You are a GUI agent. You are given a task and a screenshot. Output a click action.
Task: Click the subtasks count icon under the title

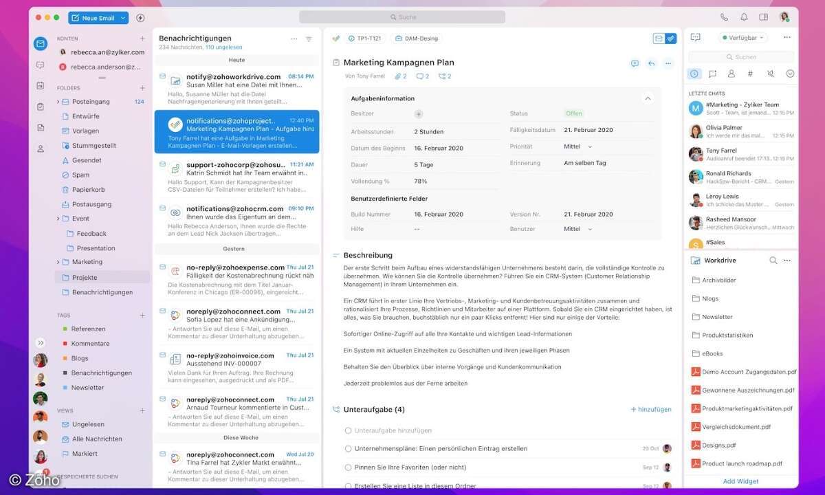(x=445, y=76)
